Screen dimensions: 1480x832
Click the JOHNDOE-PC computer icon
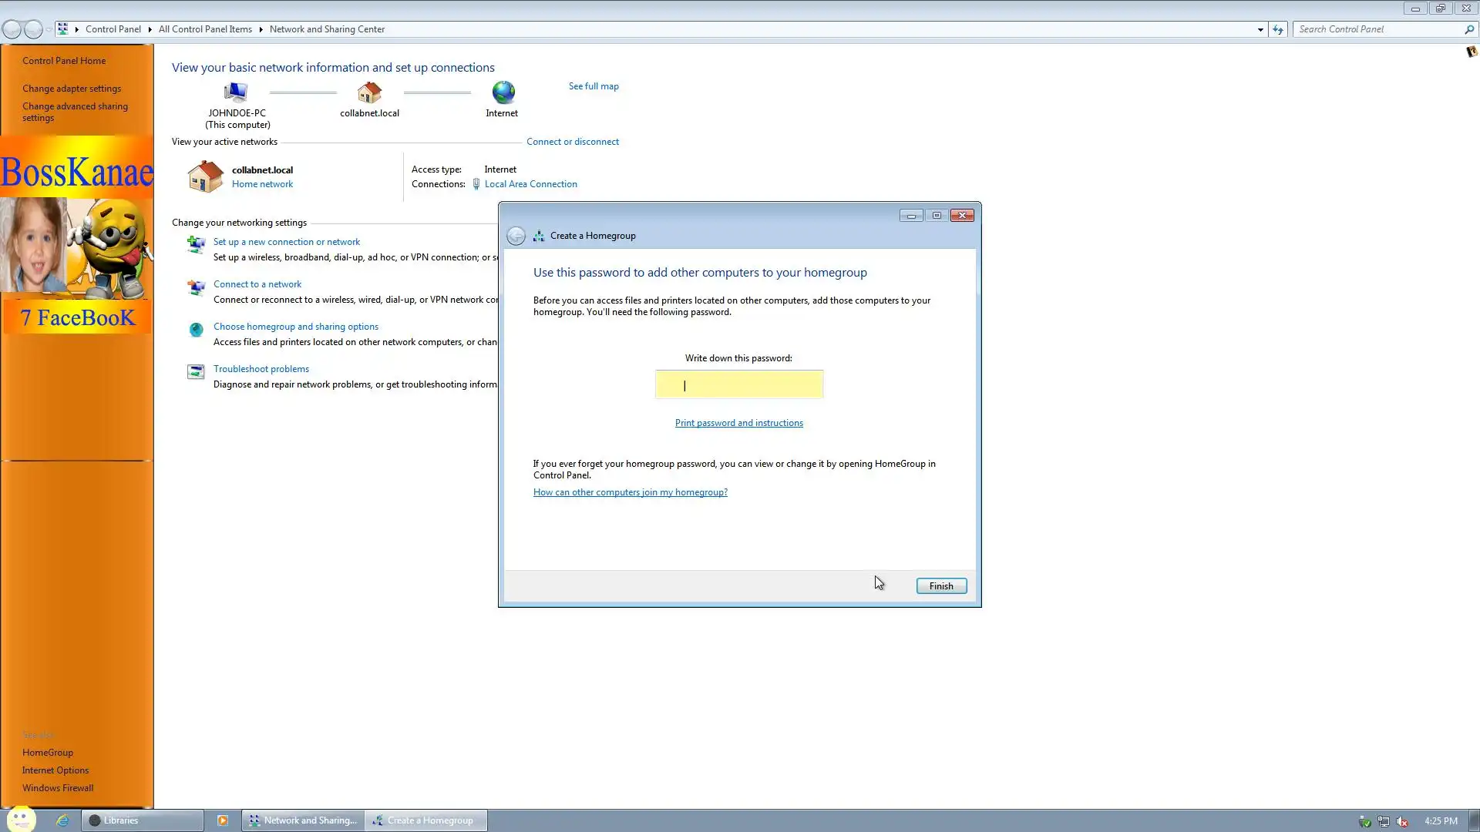(x=236, y=92)
